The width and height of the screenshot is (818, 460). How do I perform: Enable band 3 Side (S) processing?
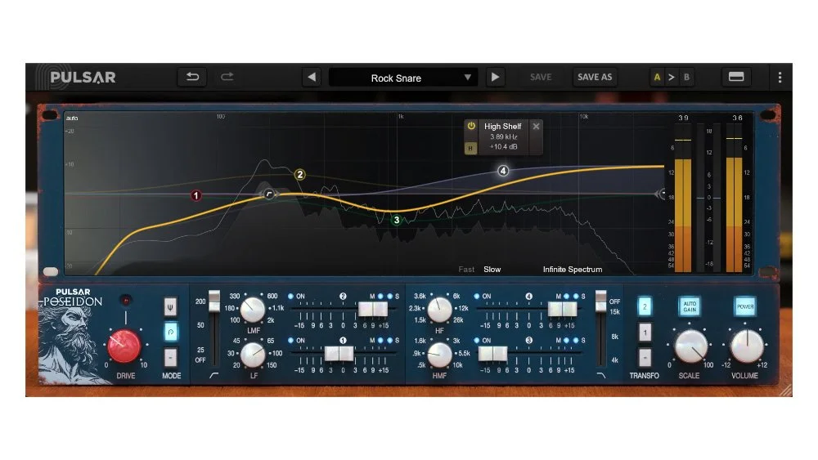tap(576, 340)
